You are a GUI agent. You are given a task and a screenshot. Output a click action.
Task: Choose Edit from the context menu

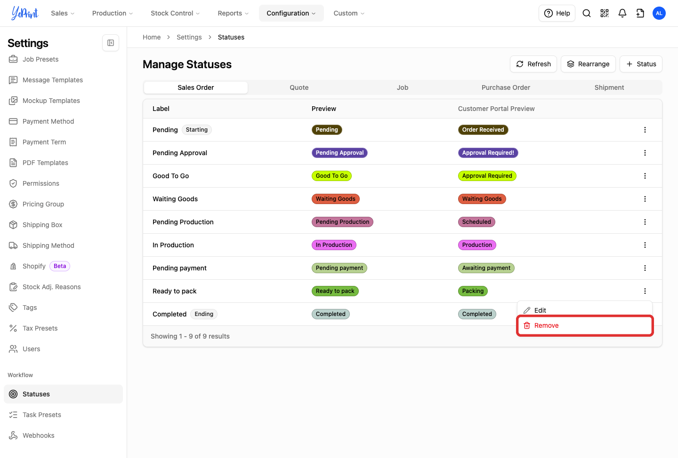coord(585,310)
